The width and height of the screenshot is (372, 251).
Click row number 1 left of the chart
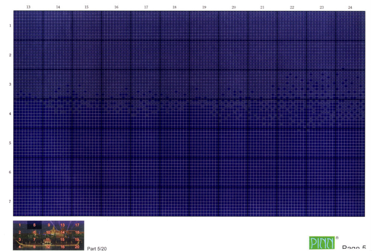10,26
